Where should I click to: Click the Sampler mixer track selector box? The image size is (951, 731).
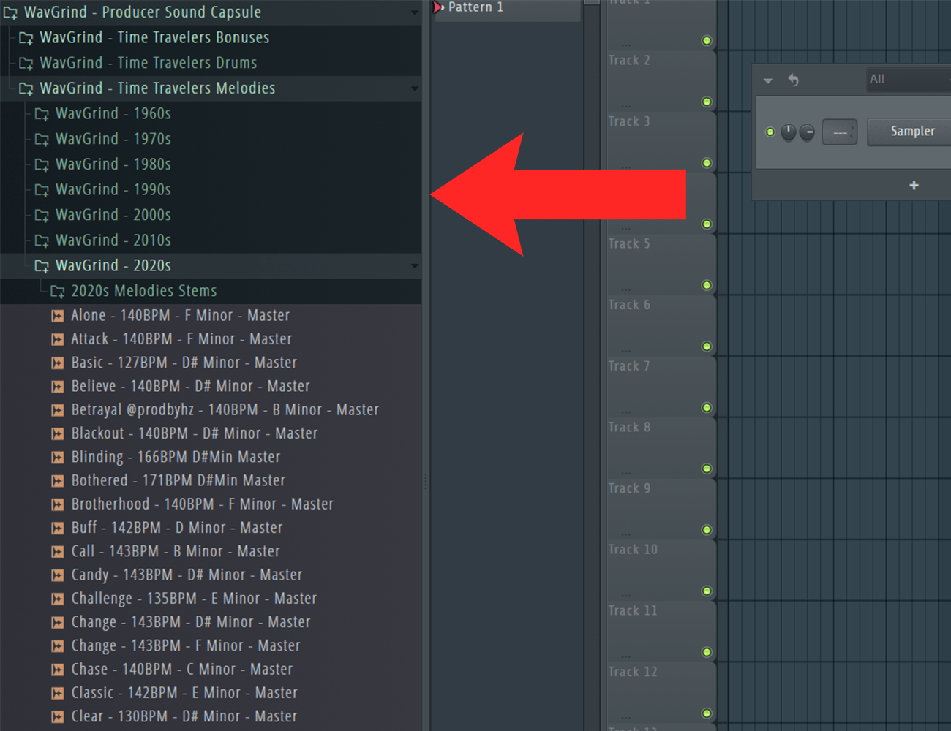840,132
